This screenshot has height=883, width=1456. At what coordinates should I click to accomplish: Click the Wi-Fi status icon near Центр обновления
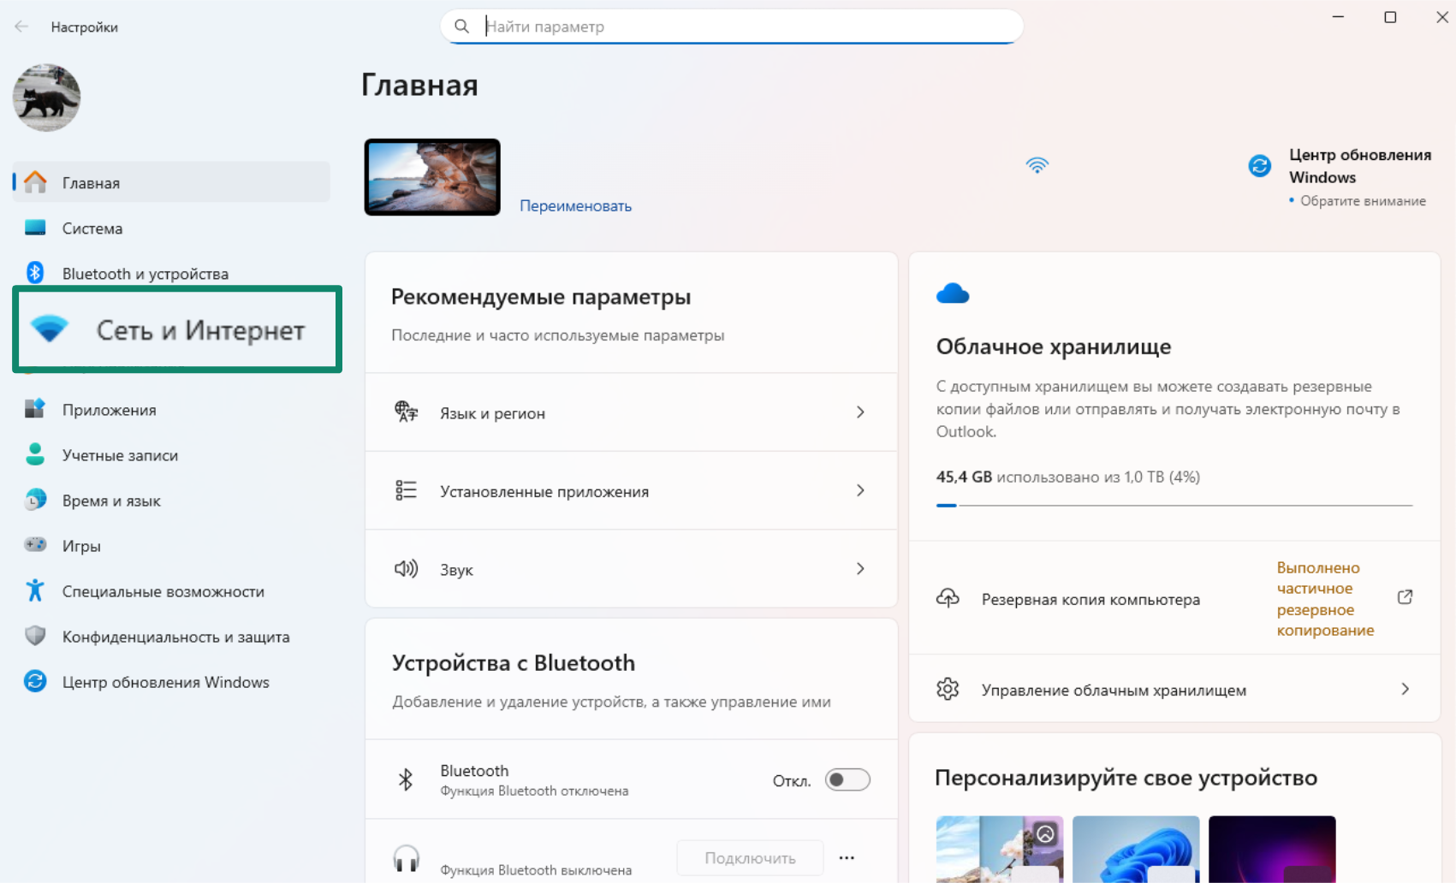(x=1038, y=164)
